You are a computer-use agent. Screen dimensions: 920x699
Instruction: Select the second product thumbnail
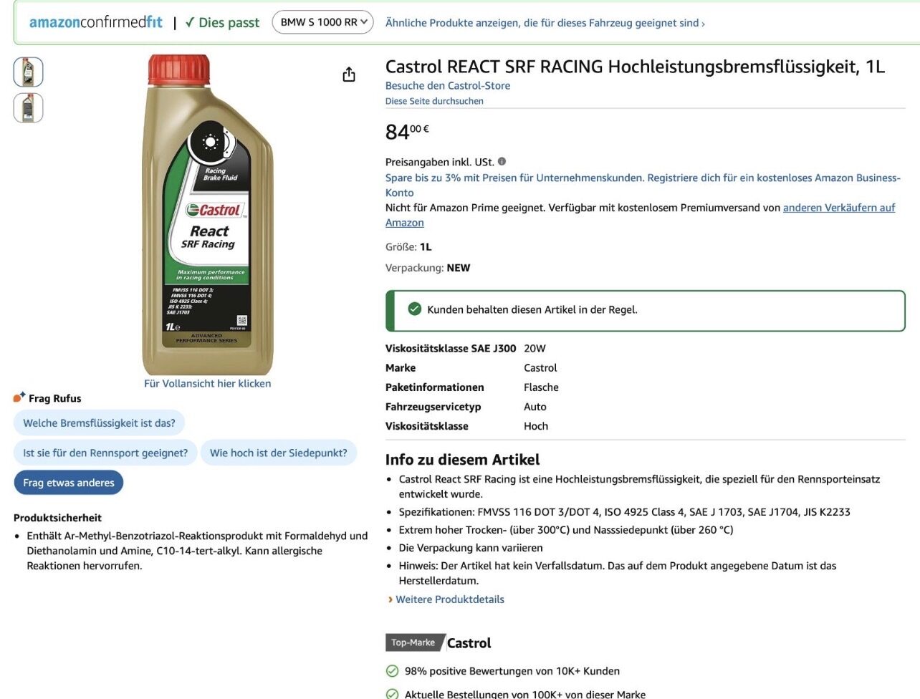(29, 108)
